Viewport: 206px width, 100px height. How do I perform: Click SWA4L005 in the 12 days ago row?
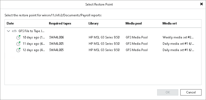(56, 50)
